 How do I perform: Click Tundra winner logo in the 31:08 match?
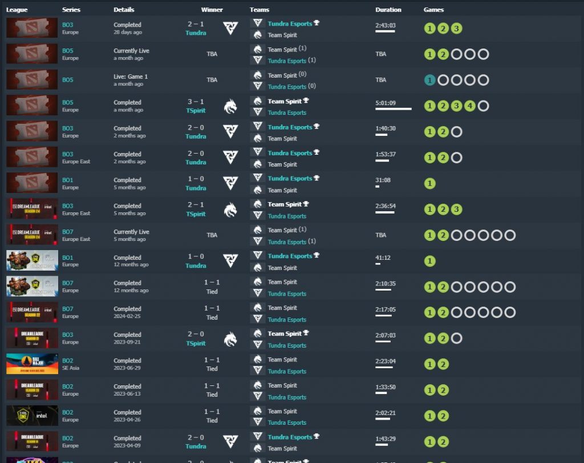[230, 183]
